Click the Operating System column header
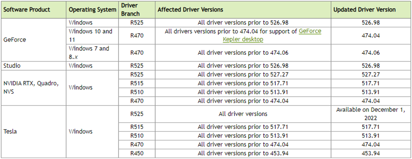The image size is (412, 159). click(92, 10)
